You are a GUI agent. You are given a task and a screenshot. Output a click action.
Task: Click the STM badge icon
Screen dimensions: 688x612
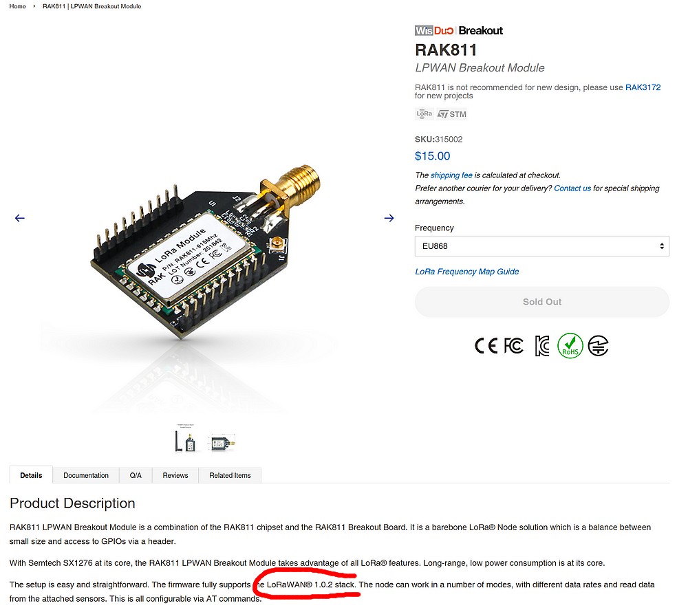tap(452, 114)
